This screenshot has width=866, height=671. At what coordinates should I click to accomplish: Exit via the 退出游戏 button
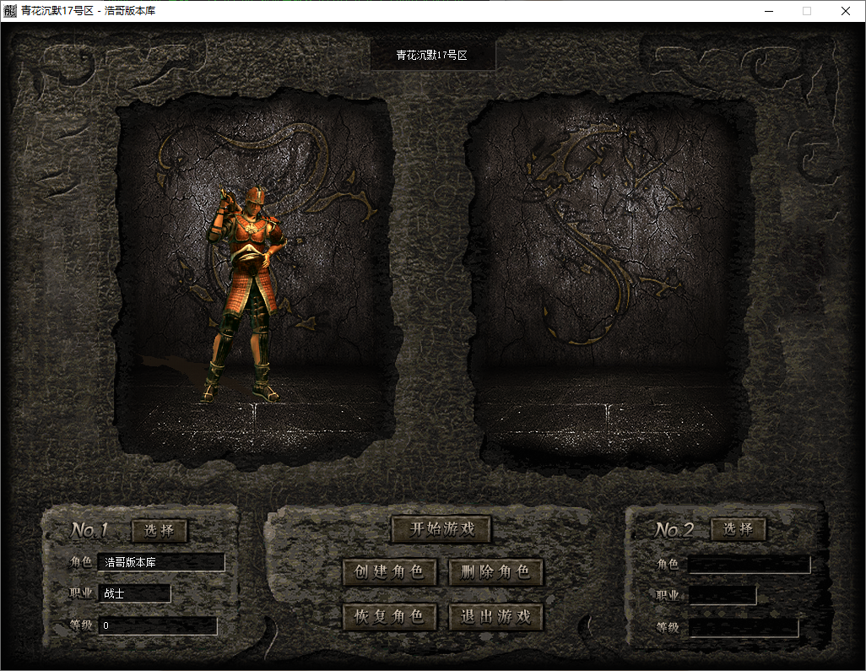click(x=495, y=616)
